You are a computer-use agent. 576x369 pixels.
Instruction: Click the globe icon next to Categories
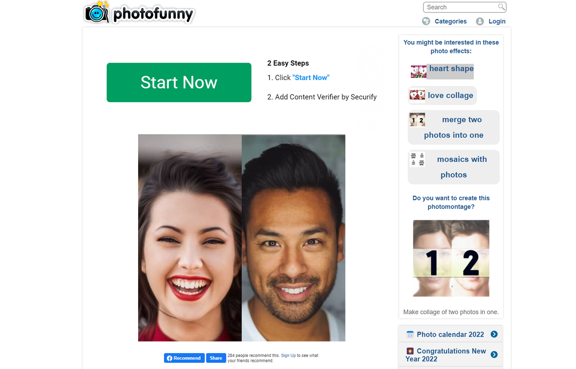(426, 21)
